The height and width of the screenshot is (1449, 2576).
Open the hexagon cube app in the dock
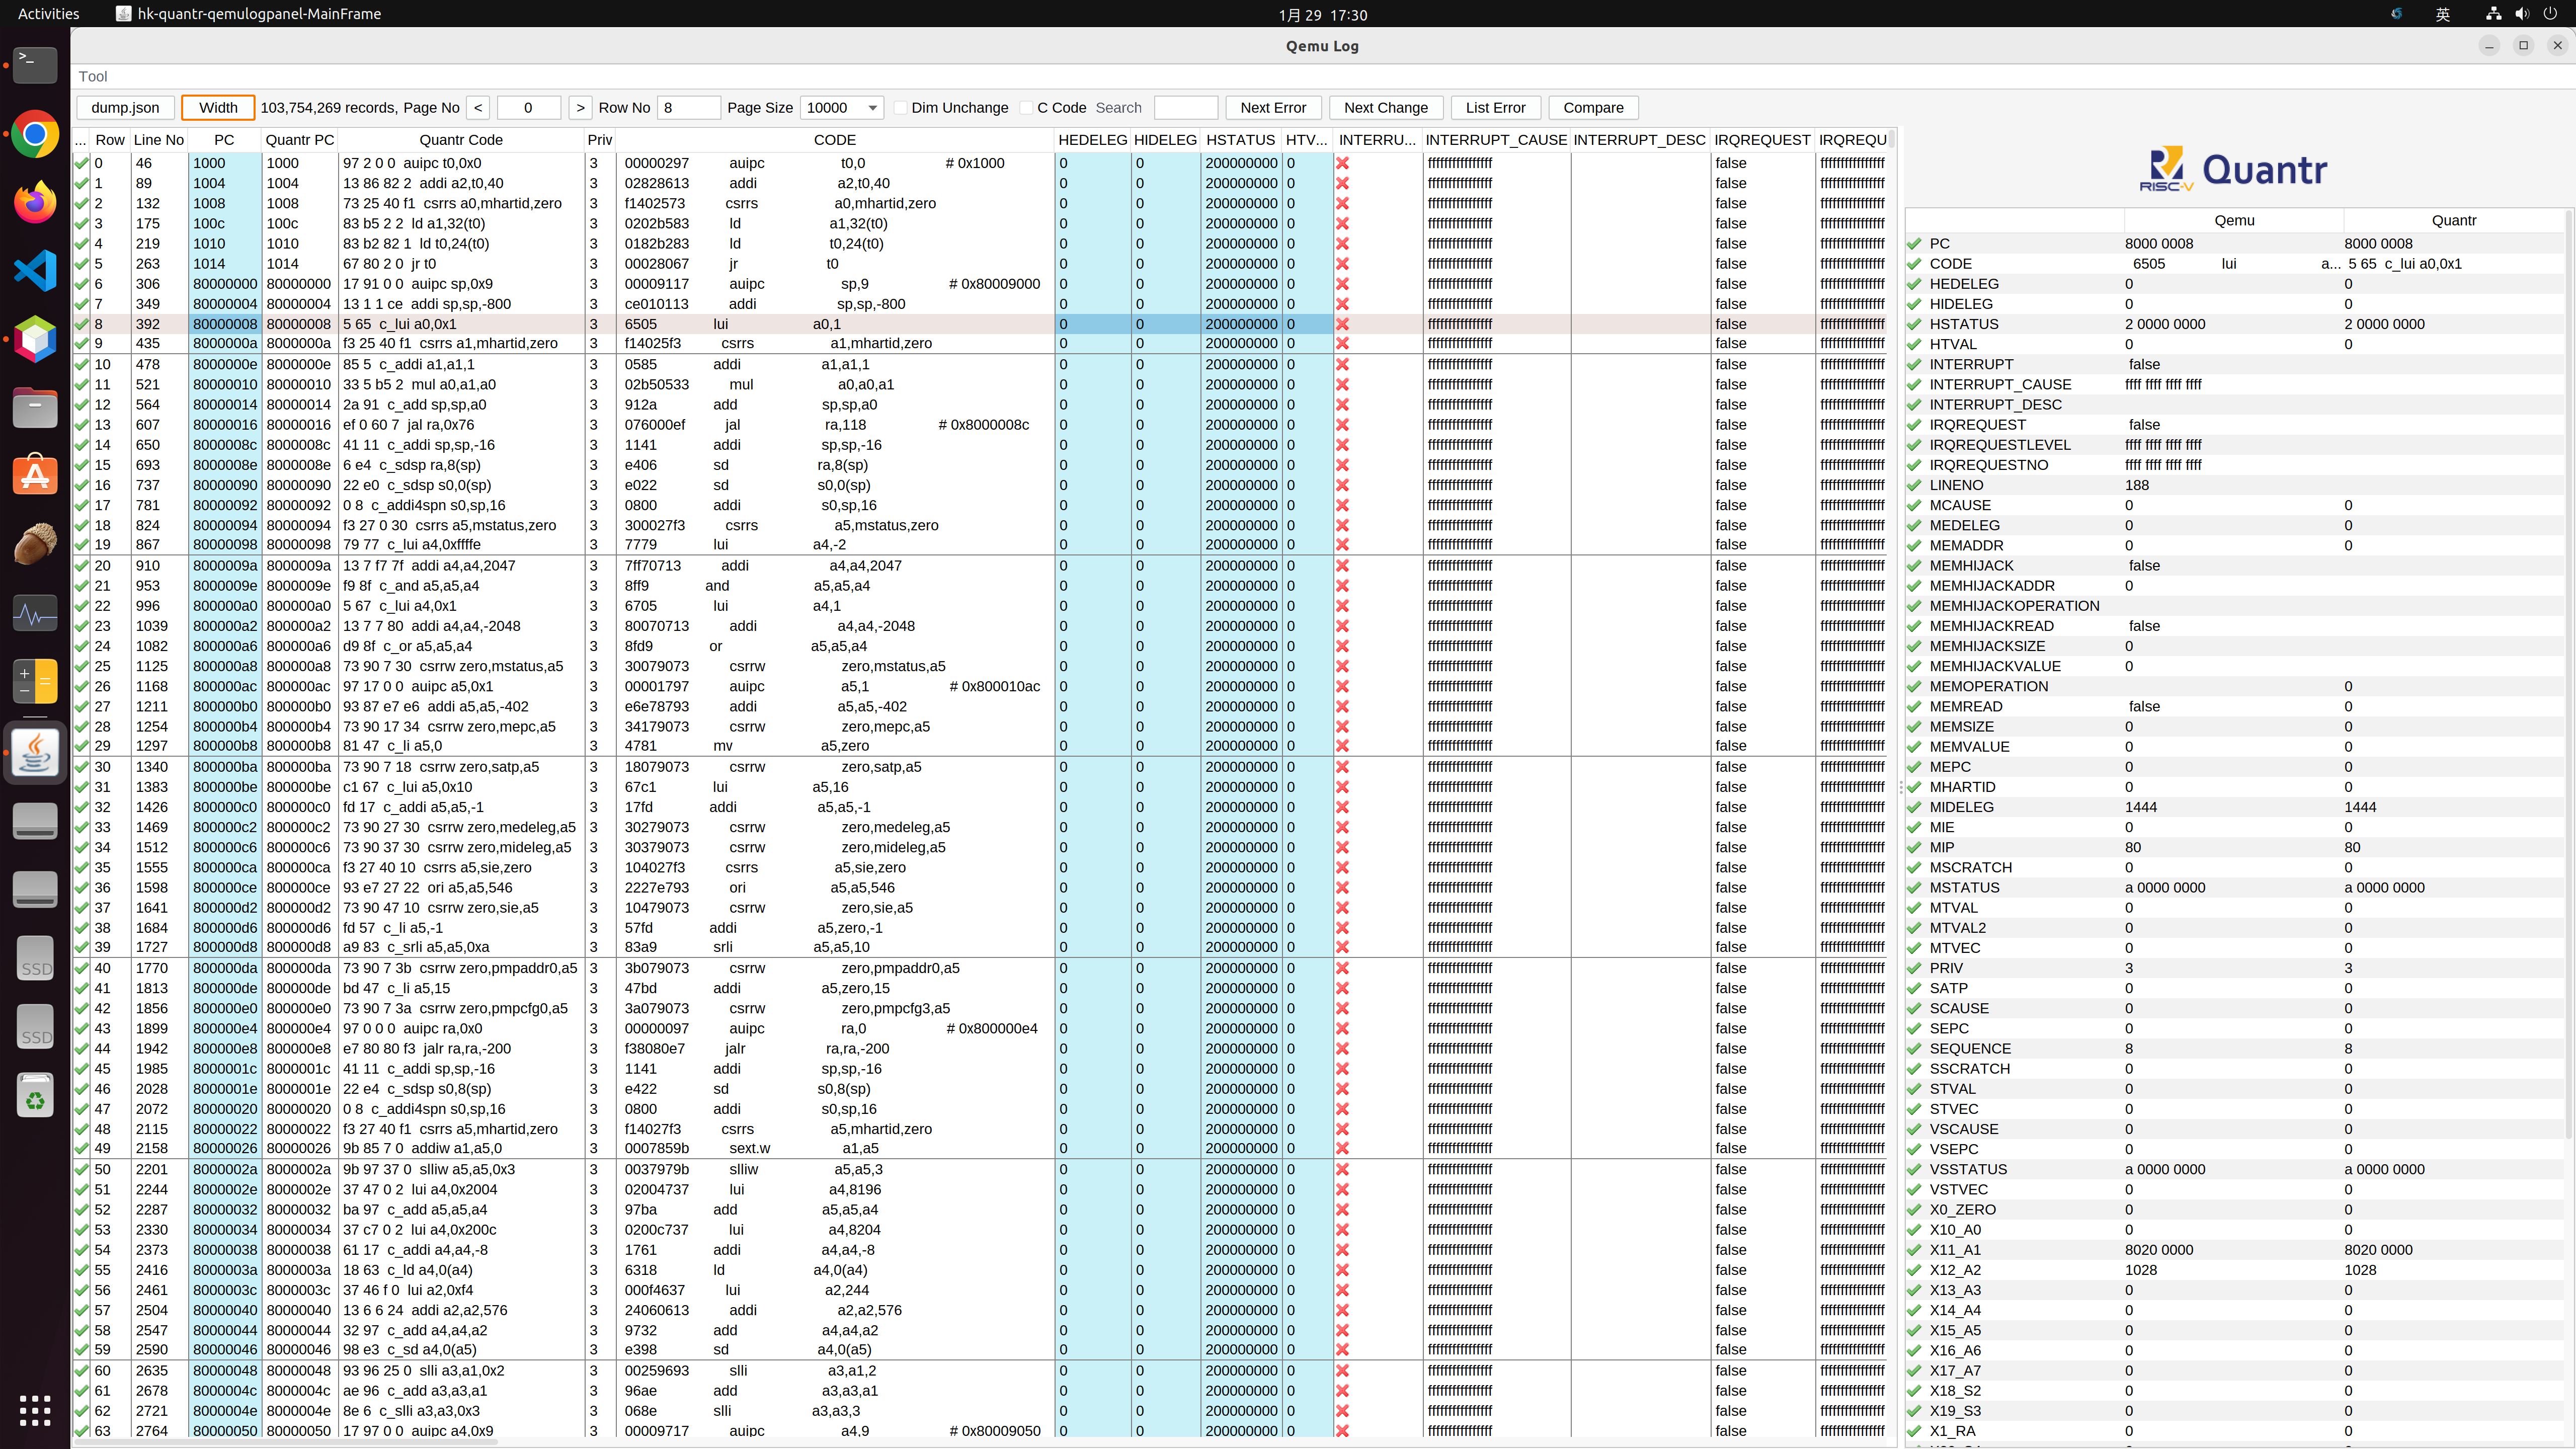(x=35, y=339)
